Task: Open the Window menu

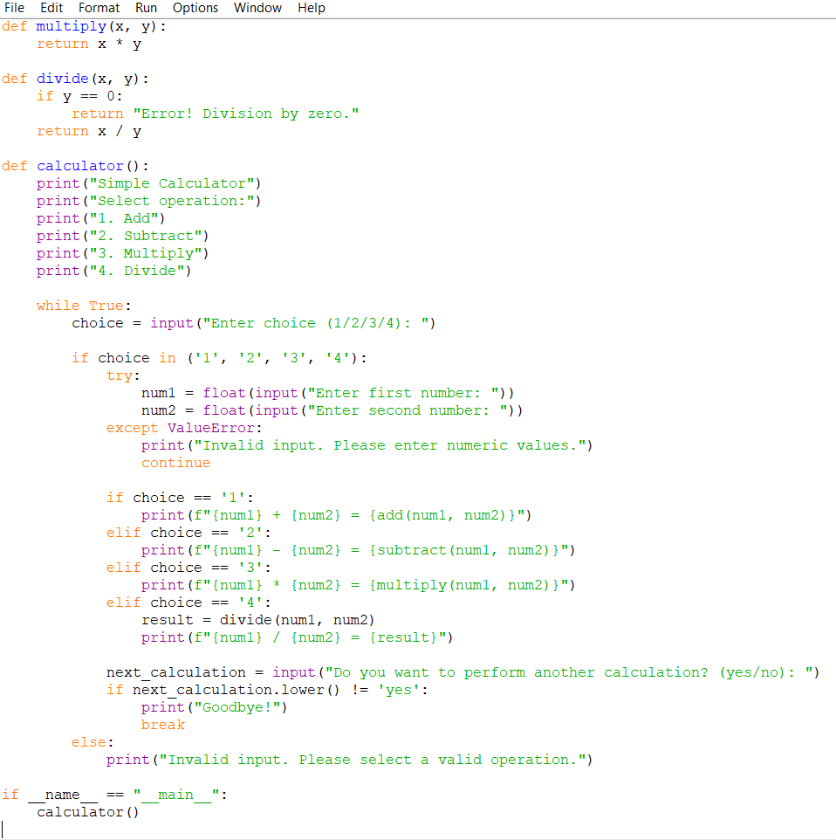Action: click(257, 8)
